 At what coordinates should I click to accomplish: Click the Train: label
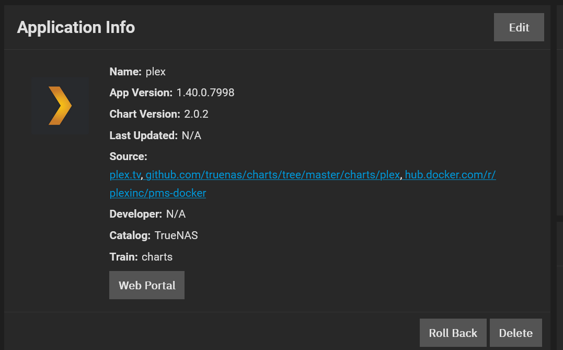point(123,257)
